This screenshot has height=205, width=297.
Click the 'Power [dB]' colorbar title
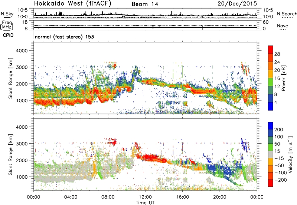pyautogui.click(x=283, y=78)
